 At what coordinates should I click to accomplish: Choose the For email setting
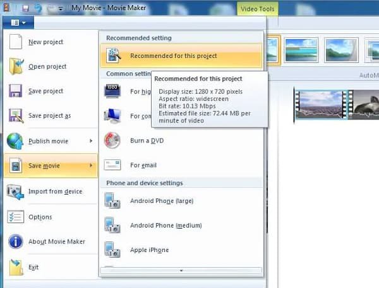click(181, 165)
